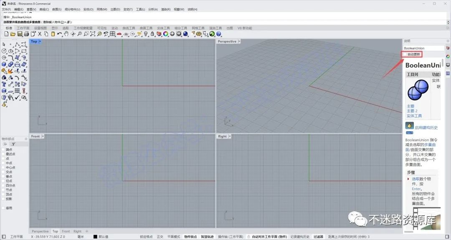Click the Enter link in help steps
Image resolution: width=451 pixels, height=240 pixels.
pos(416,189)
